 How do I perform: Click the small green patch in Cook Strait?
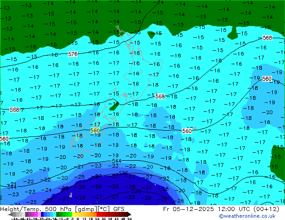click(114, 107)
